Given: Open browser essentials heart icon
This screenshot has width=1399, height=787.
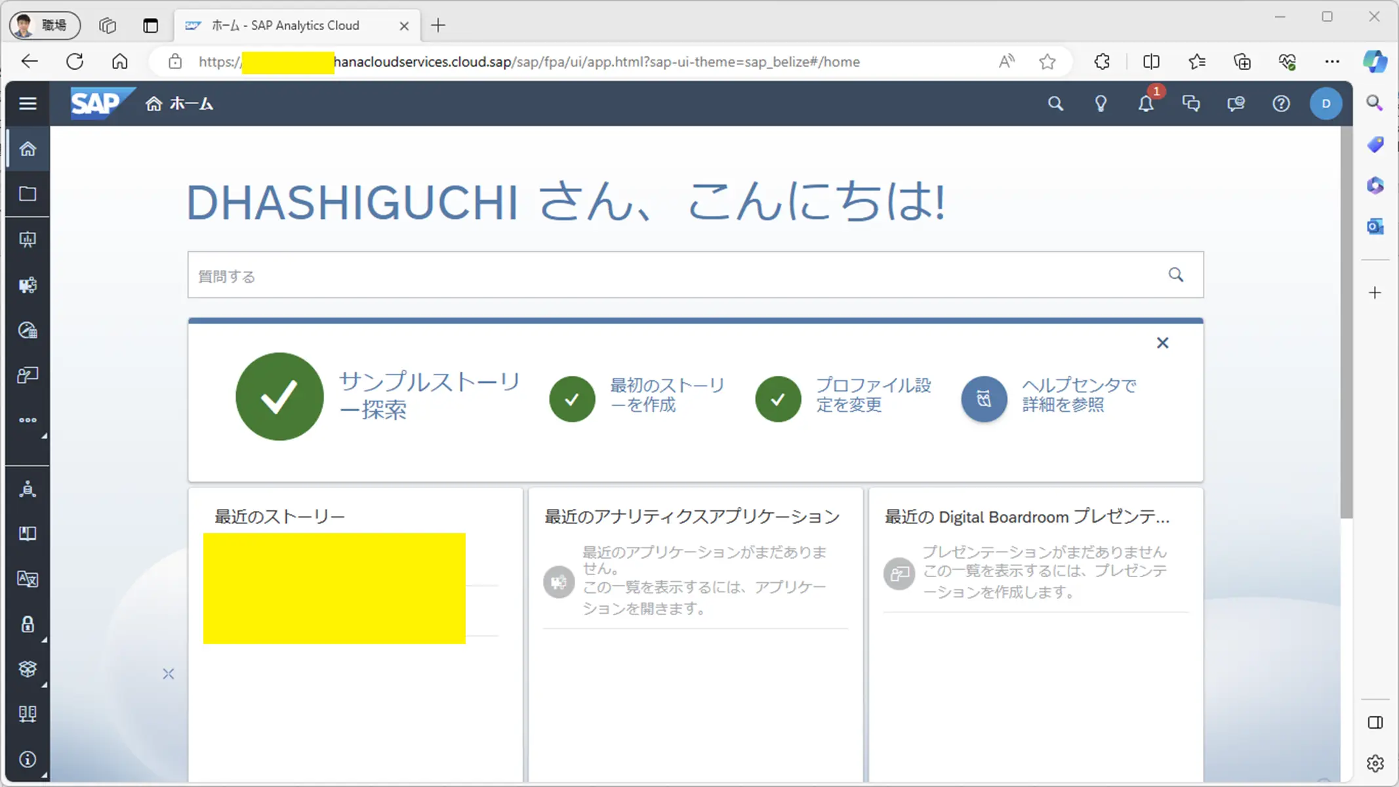Looking at the screenshot, I should point(1287,62).
